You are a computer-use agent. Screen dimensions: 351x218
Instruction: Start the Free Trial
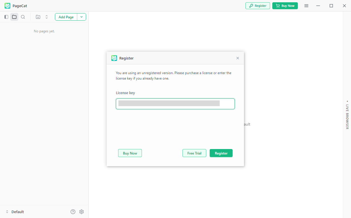[195, 153]
